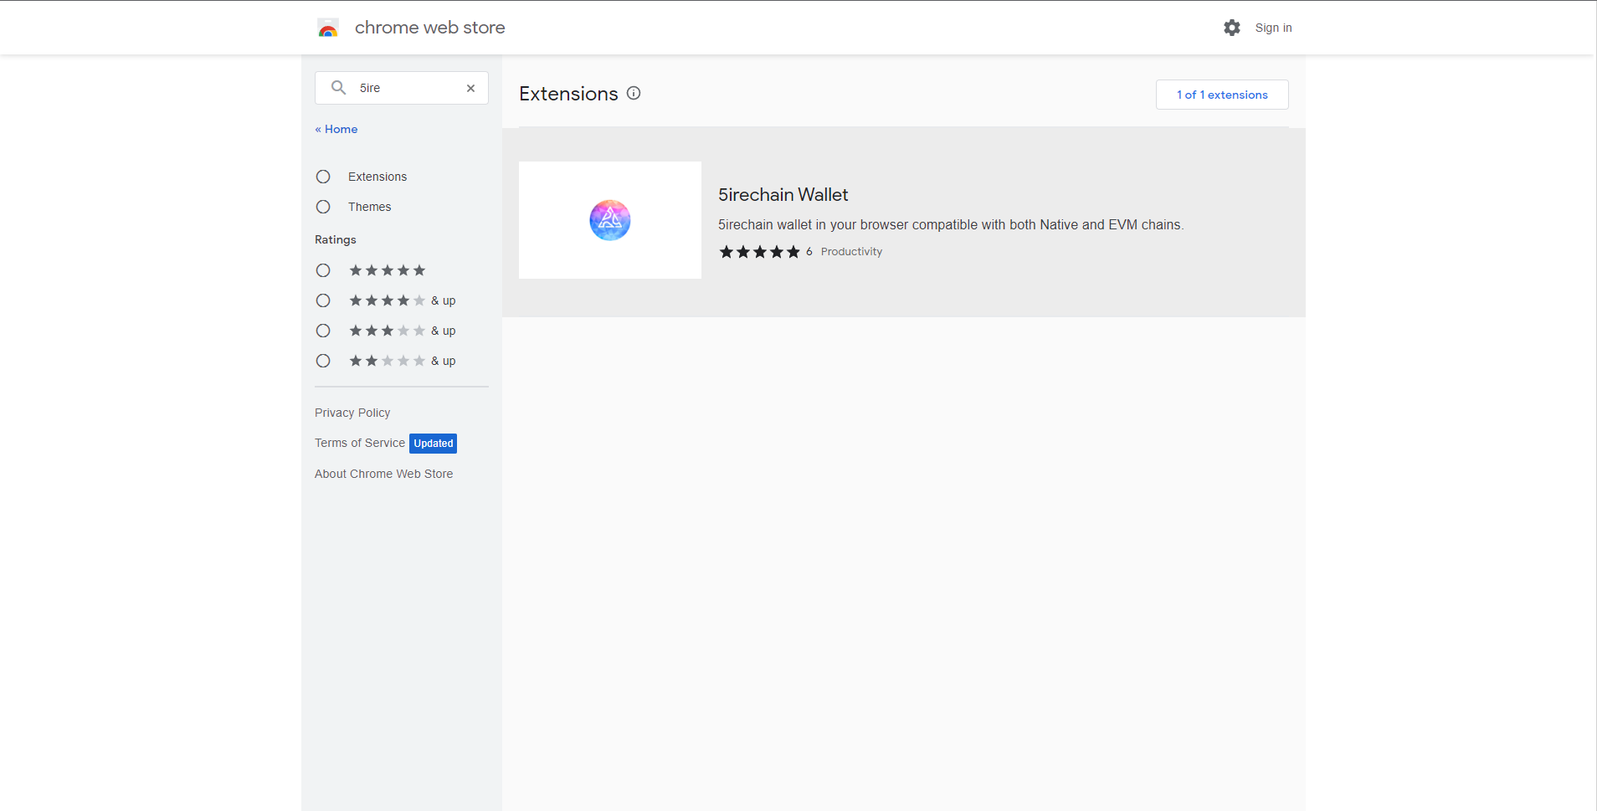Click the search magnifier icon

pos(338,88)
